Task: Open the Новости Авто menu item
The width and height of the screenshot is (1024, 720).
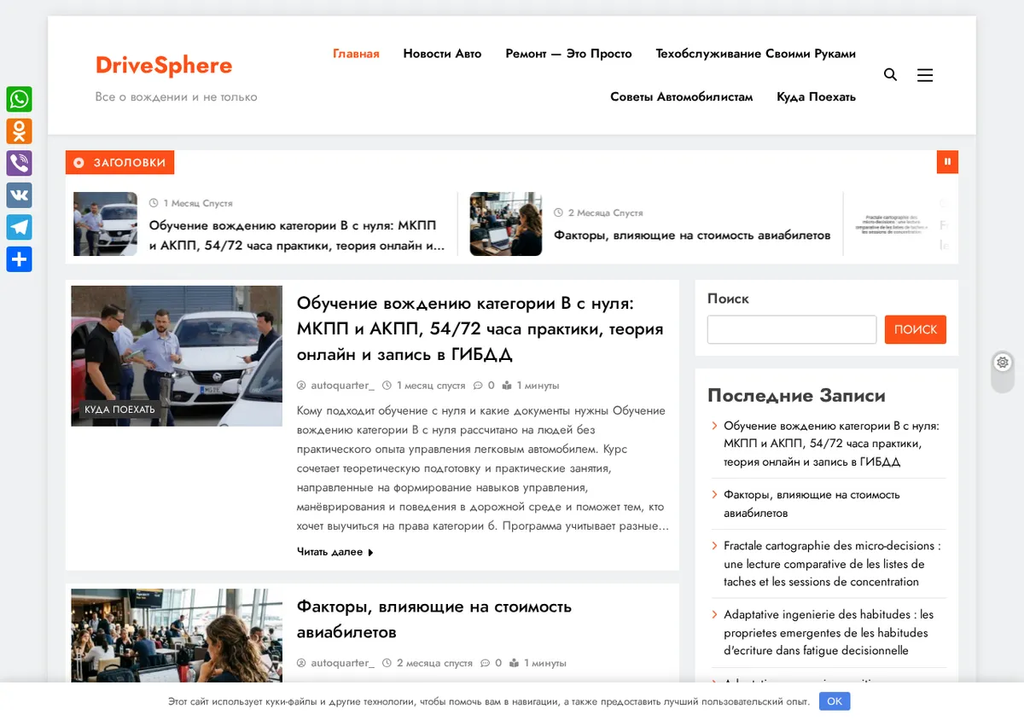Action: click(442, 54)
